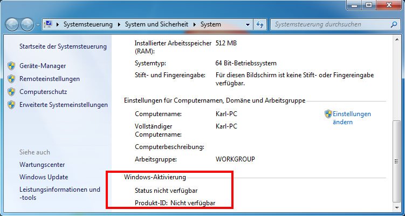Select 64 Bit-Betriebssystem value text
Viewport: 405px width, 216px height.
click(x=246, y=63)
